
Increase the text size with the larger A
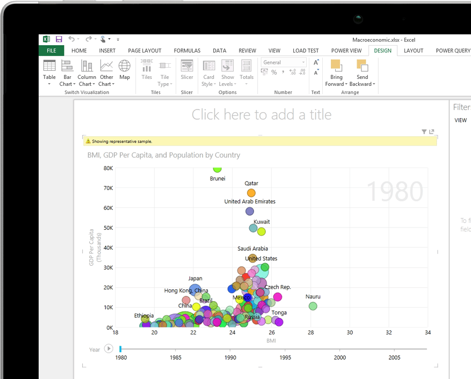[x=316, y=62]
